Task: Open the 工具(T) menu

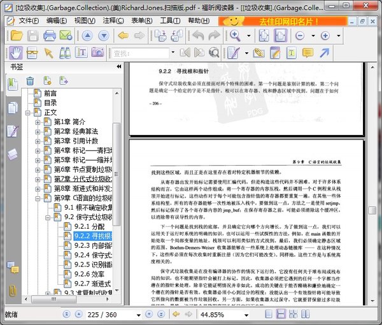Action: (x=170, y=21)
